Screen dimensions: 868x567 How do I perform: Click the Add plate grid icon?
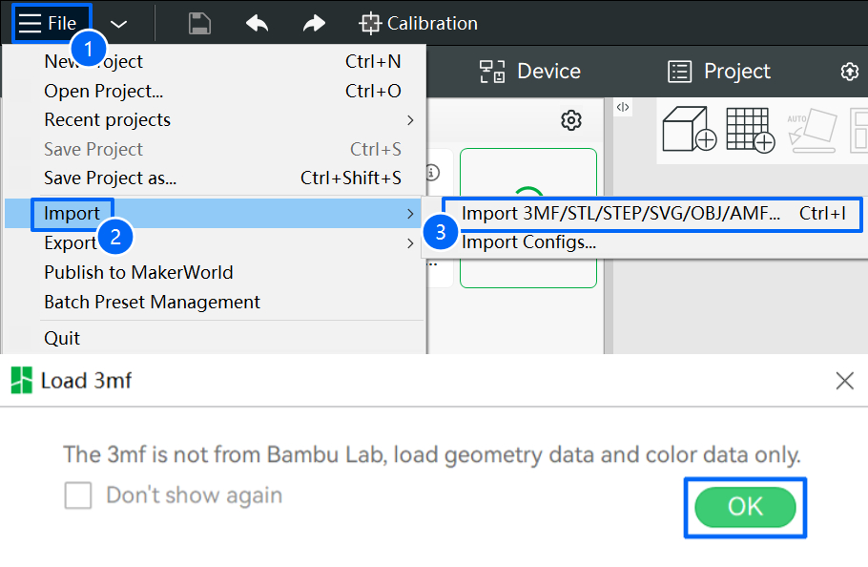pyautogui.click(x=750, y=130)
